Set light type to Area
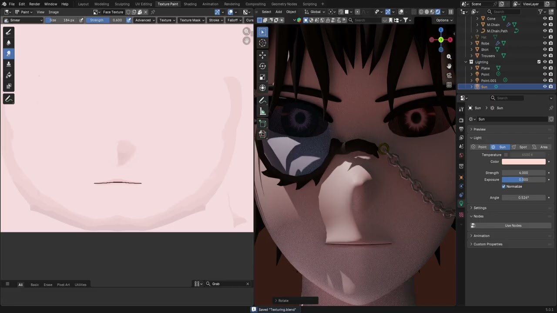Viewport: 557px width, 313px height. 540,147
